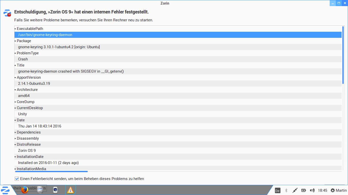Click the Bluetooth tray icon
Image resolution: width=348 pixels, height=195 pixels.
point(286,190)
